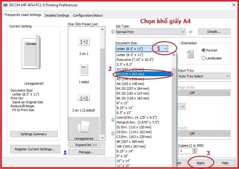The image size is (239, 169).
Task: Click Register Current Settings... button
Action: (x=35, y=149)
